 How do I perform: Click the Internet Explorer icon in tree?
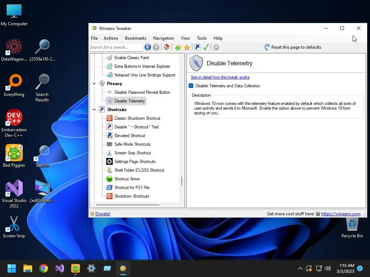point(109,66)
